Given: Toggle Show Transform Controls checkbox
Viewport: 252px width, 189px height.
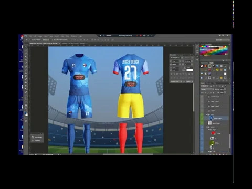Looking at the screenshot, I should pos(52,40).
